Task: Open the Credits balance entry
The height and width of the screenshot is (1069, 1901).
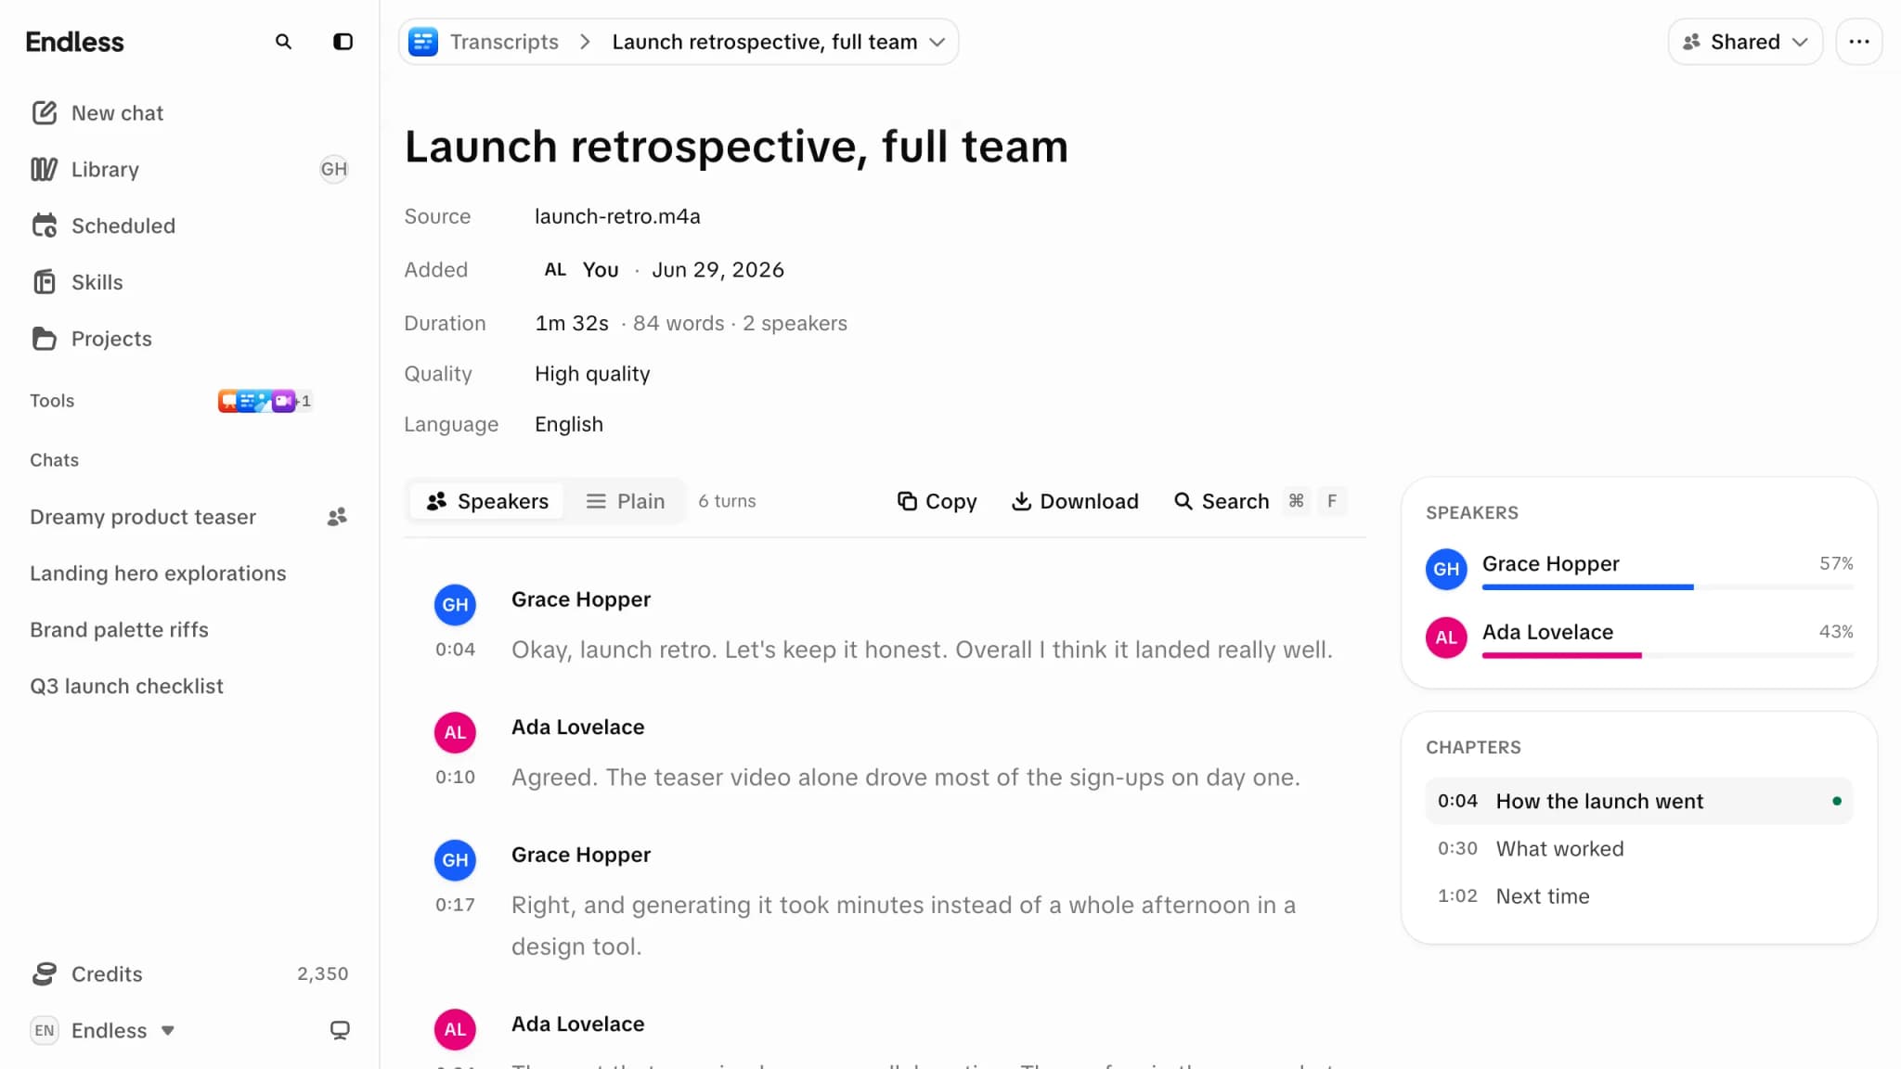Action: (x=189, y=974)
